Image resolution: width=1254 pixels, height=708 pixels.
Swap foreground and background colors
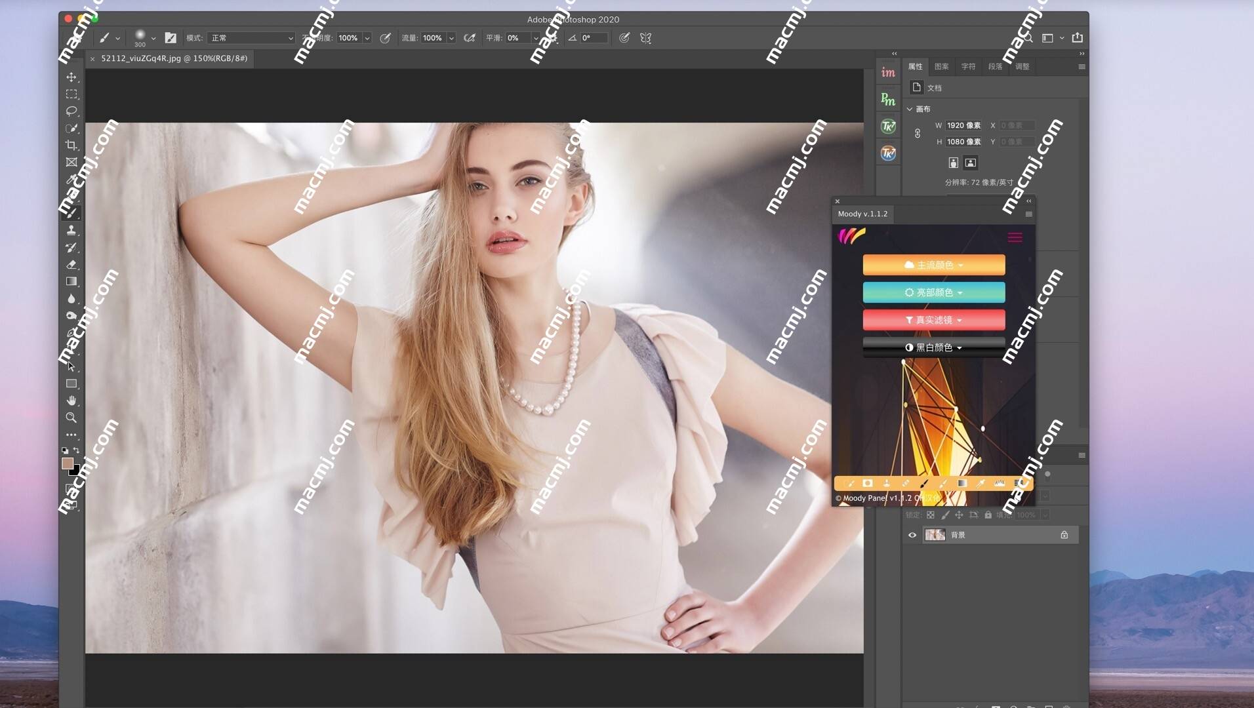(77, 450)
